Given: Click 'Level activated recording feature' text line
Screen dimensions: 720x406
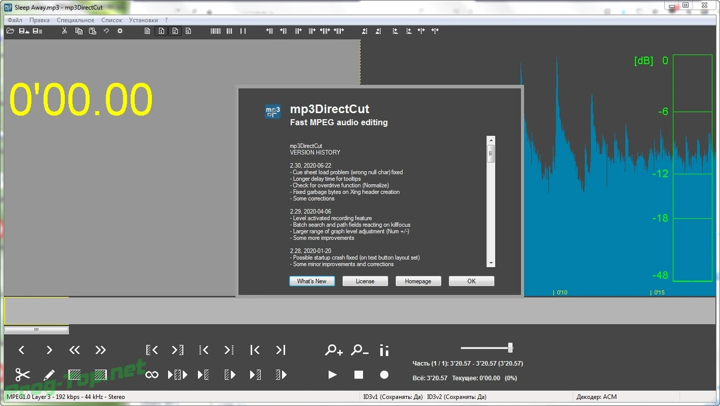Looking at the screenshot, I should pyautogui.click(x=331, y=218).
